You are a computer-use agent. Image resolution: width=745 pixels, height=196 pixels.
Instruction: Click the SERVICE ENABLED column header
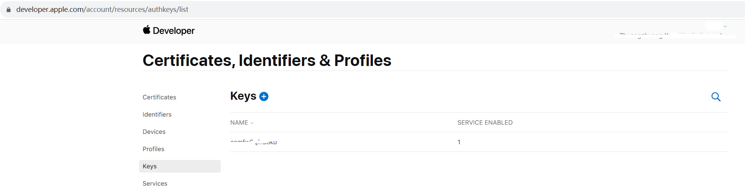485,123
